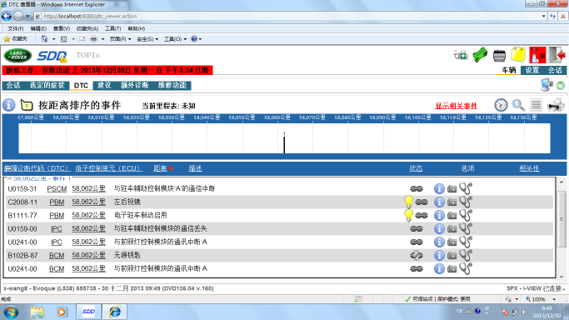Switch to the 建议 tab

[x=104, y=85]
